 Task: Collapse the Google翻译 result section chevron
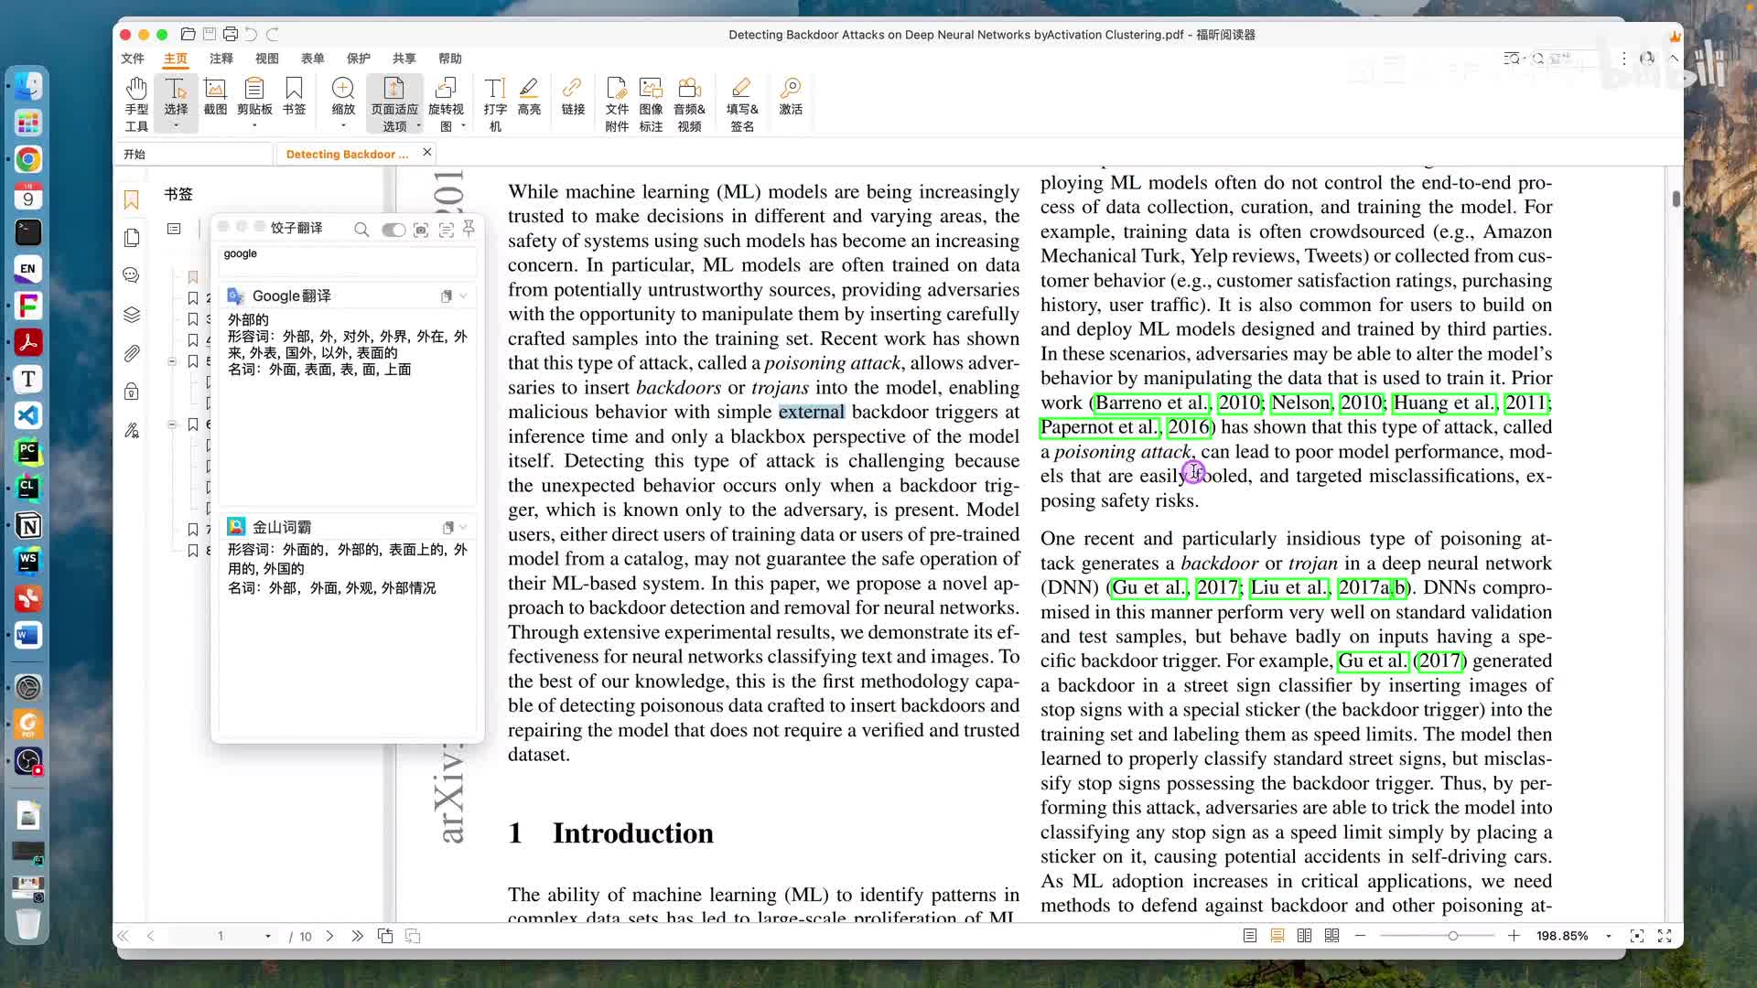(464, 296)
